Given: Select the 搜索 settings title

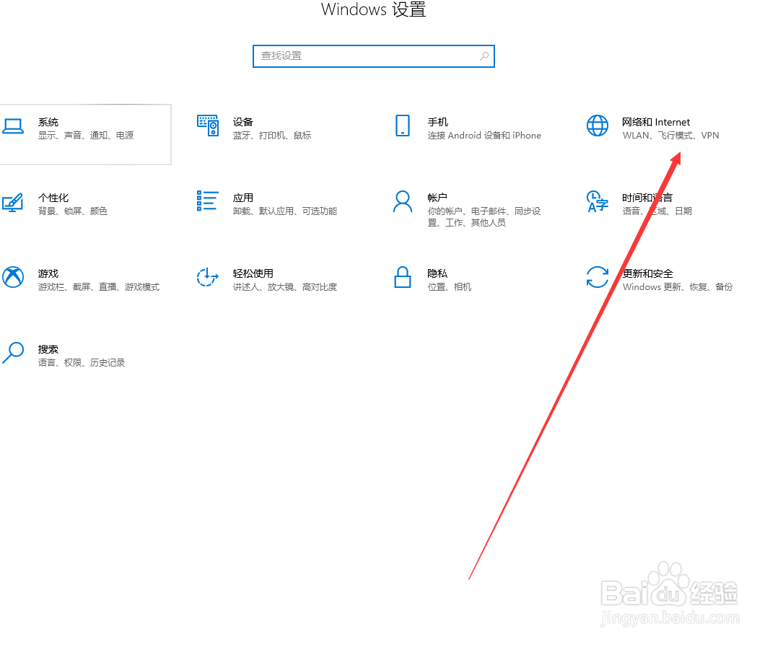Looking at the screenshot, I should [x=48, y=349].
